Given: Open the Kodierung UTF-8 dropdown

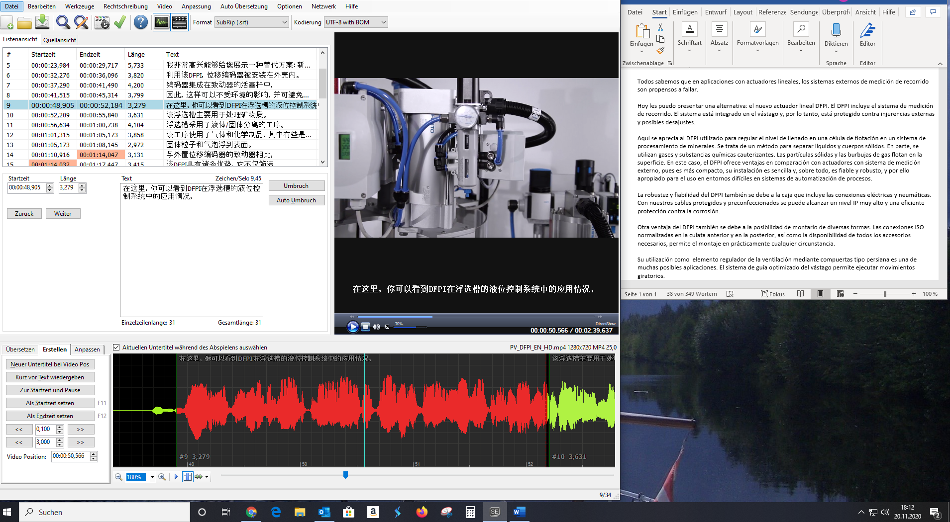Looking at the screenshot, I should pyautogui.click(x=356, y=22).
